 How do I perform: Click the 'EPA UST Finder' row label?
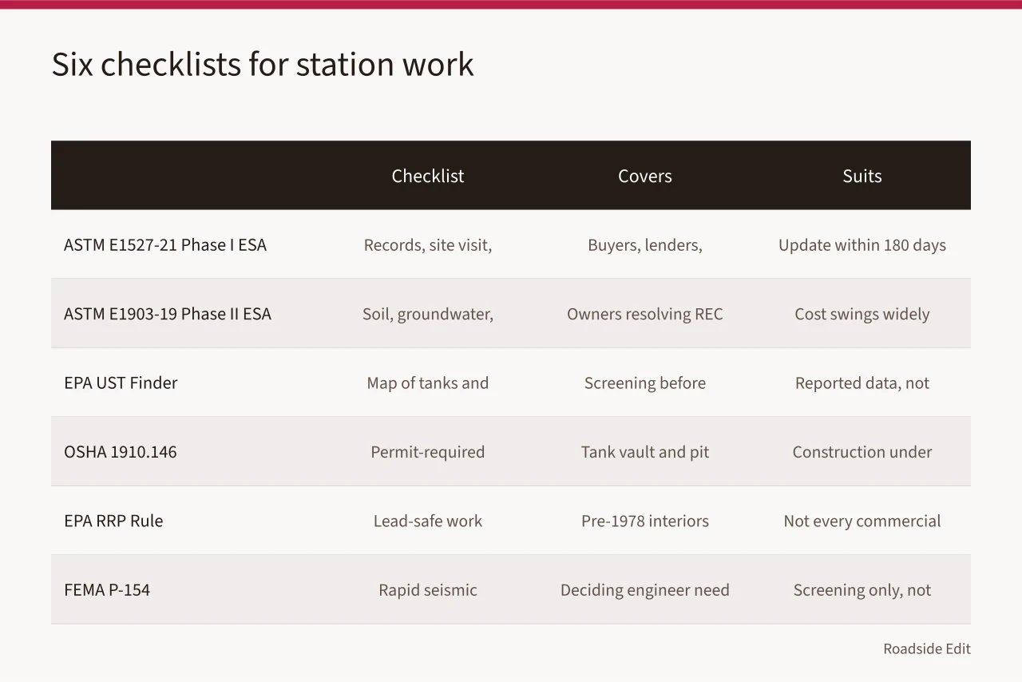pyautogui.click(x=121, y=383)
